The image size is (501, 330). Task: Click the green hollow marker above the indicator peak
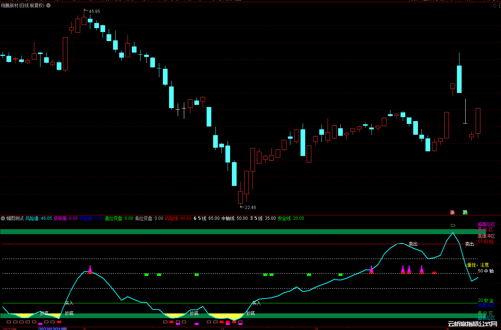453,226
